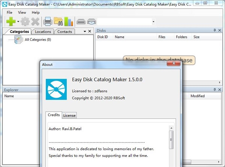Open the folder search binoculars icon
The image size is (225, 167).
[58, 21]
